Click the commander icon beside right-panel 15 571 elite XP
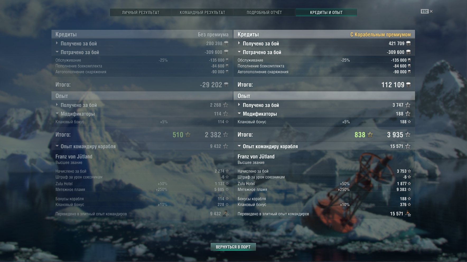Screen dimensions: 467x262 point(408,213)
